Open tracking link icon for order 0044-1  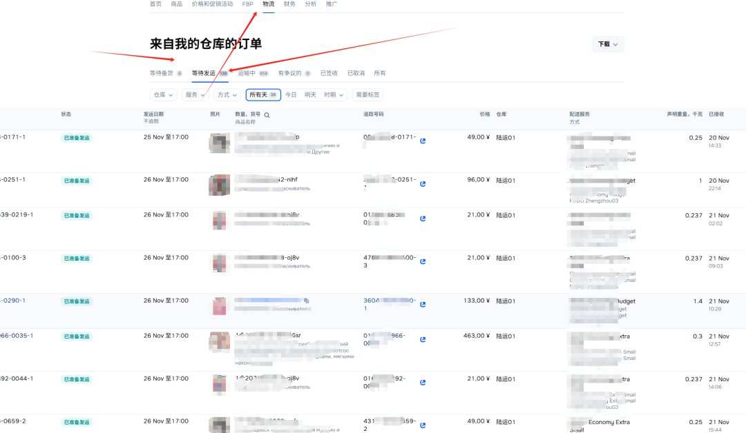423,382
